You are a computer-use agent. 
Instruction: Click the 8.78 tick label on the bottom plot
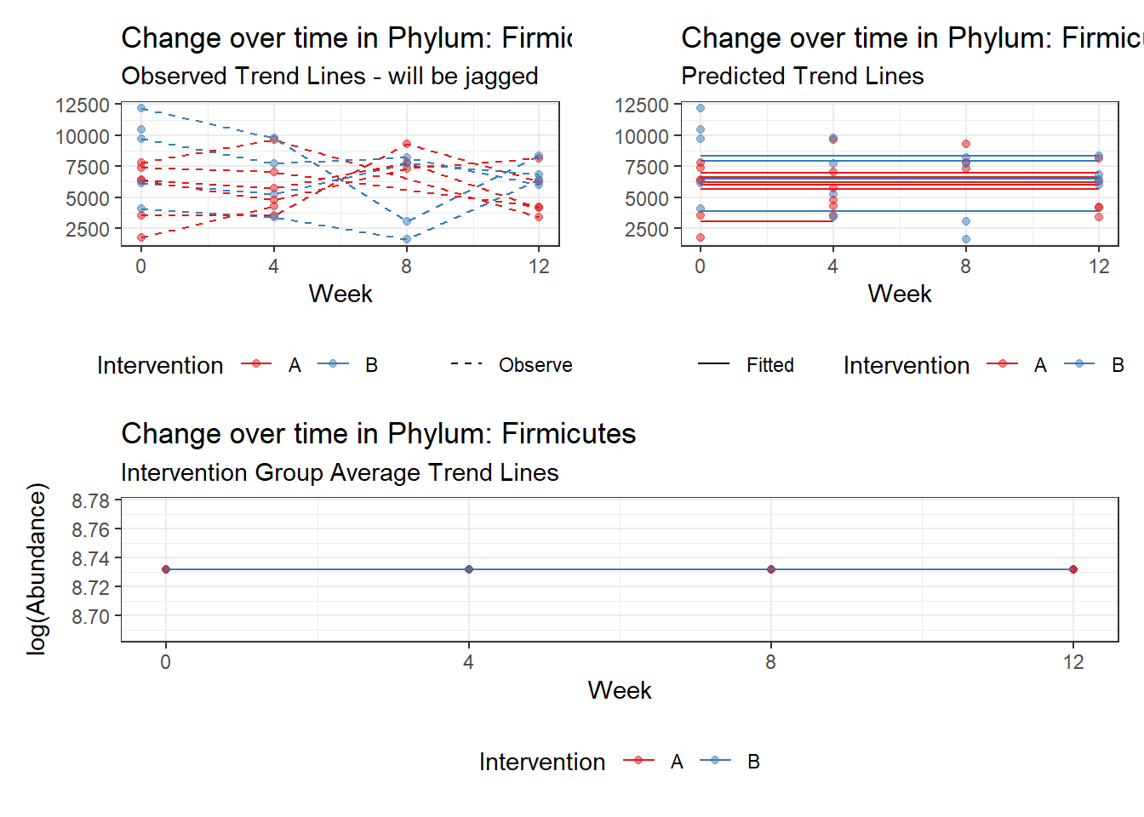pyautogui.click(x=91, y=501)
